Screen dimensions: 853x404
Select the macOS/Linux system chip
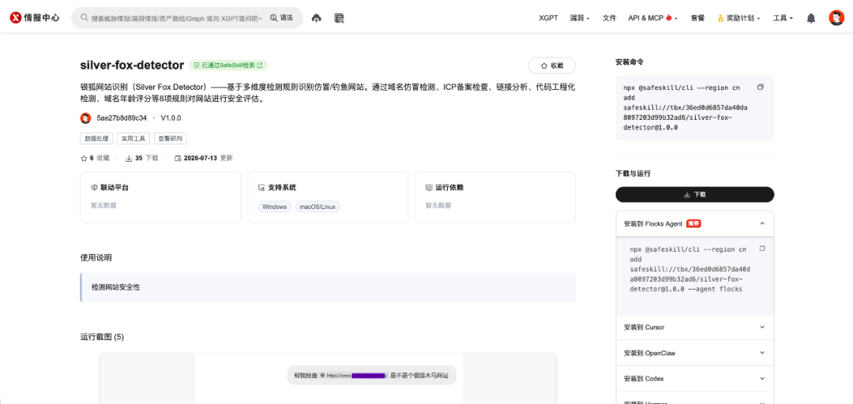click(318, 208)
